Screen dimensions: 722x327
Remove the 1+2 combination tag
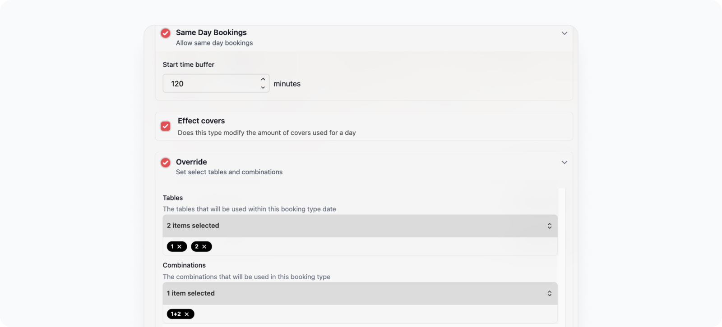click(x=186, y=314)
